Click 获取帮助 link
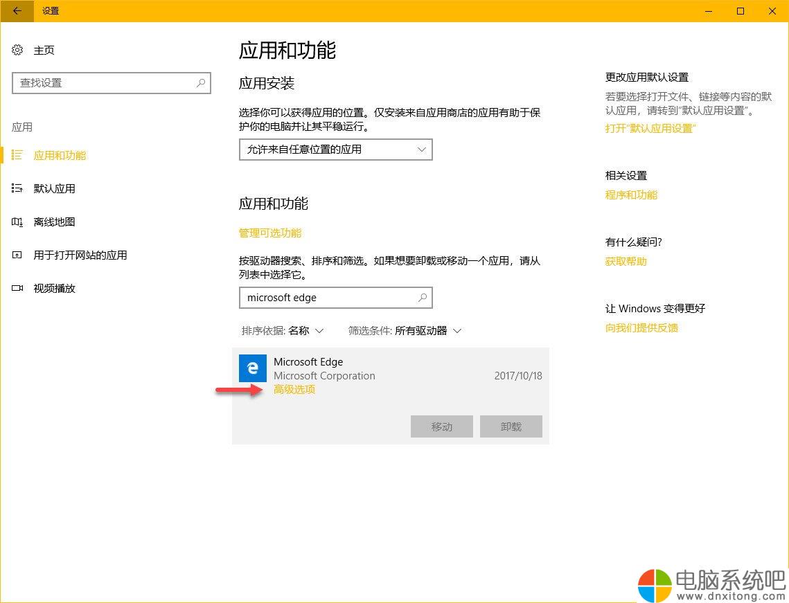The image size is (789, 603). [x=626, y=262]
